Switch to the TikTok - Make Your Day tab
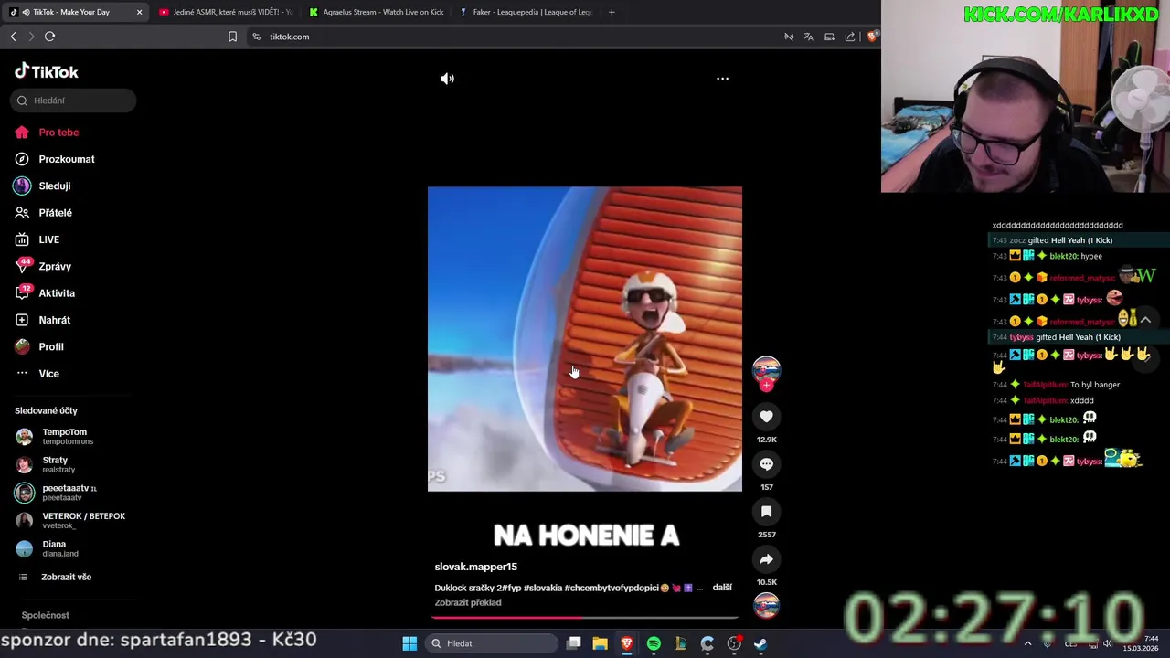The image size is (1170, 658). [x=71, y=12]
